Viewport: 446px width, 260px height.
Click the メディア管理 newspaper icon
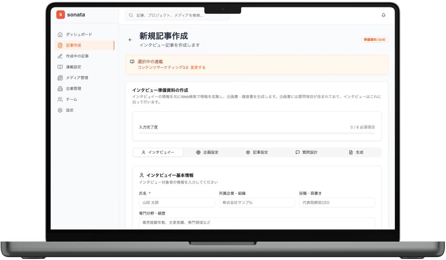[x=60, y=78]
